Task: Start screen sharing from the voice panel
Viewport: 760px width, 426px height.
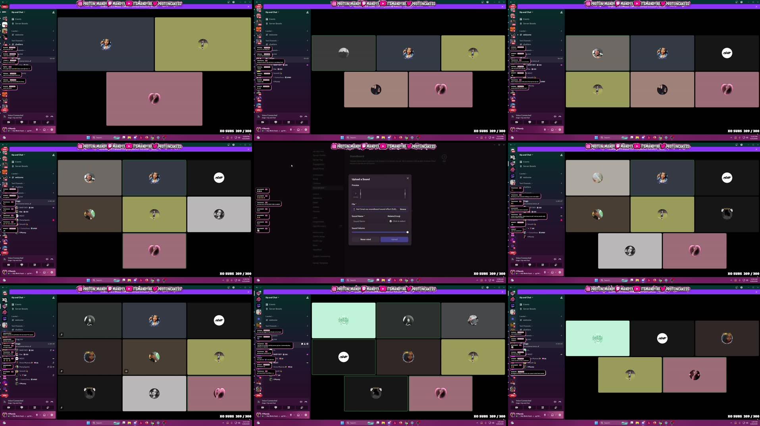Action: click(22, 122)
